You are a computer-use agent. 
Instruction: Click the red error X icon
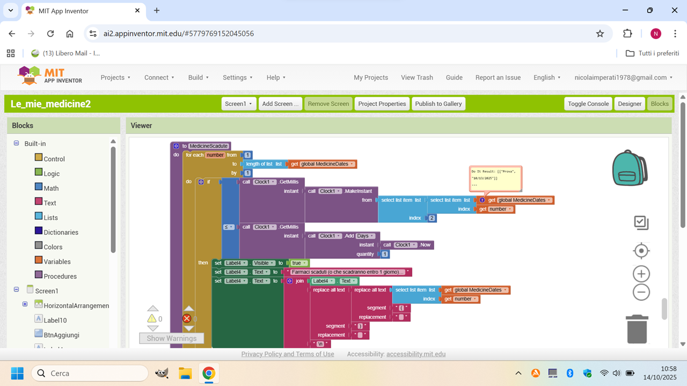pos(187,319)
